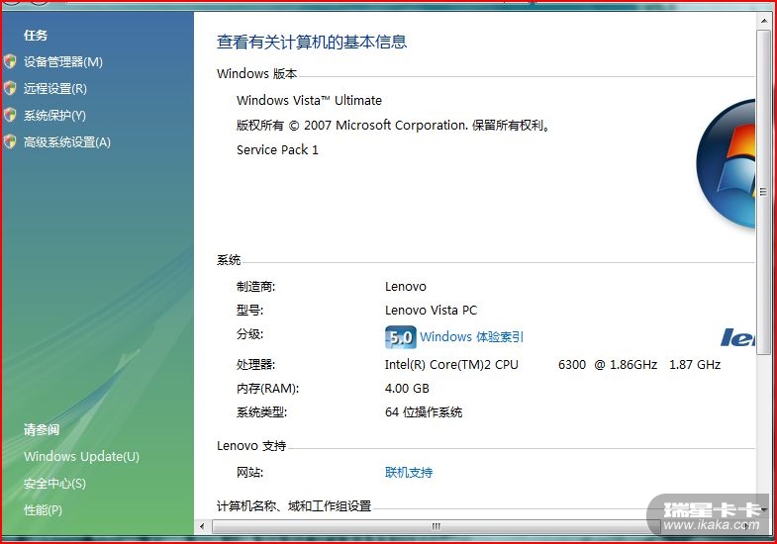Open Windows 体验索引 link

(x=471, y=336)
